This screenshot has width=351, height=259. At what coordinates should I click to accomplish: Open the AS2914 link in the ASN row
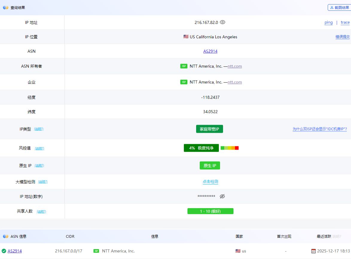(x=210, y=51)
